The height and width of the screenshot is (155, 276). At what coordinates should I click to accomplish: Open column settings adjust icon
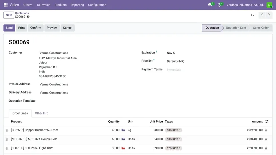tap(267, 121)
